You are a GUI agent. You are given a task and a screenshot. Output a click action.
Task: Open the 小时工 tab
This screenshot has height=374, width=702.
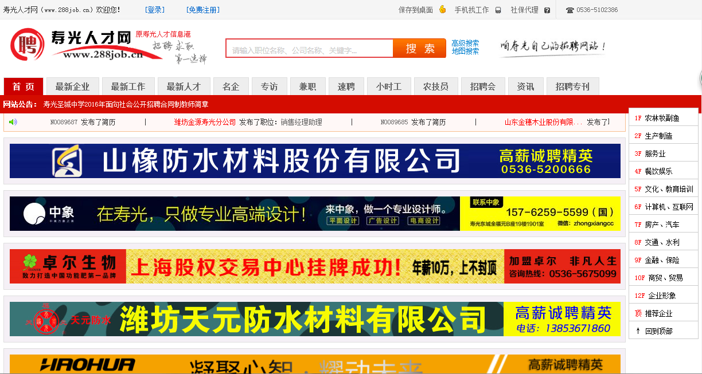coord(389,86)
